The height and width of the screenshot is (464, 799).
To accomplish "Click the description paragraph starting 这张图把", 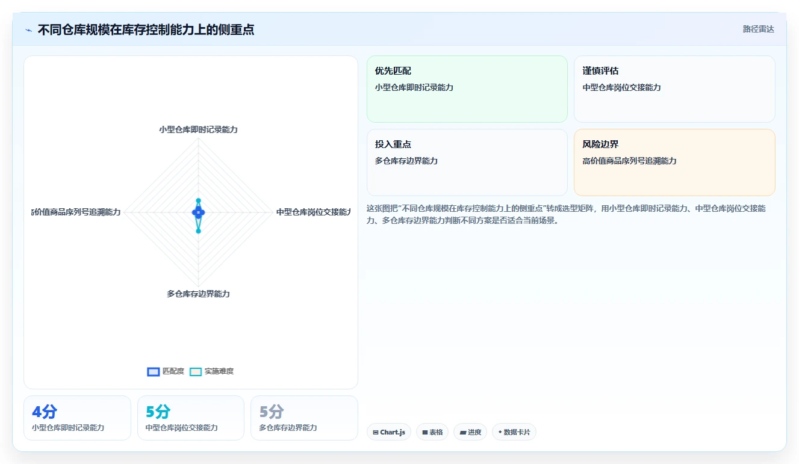I will (566, 214).
